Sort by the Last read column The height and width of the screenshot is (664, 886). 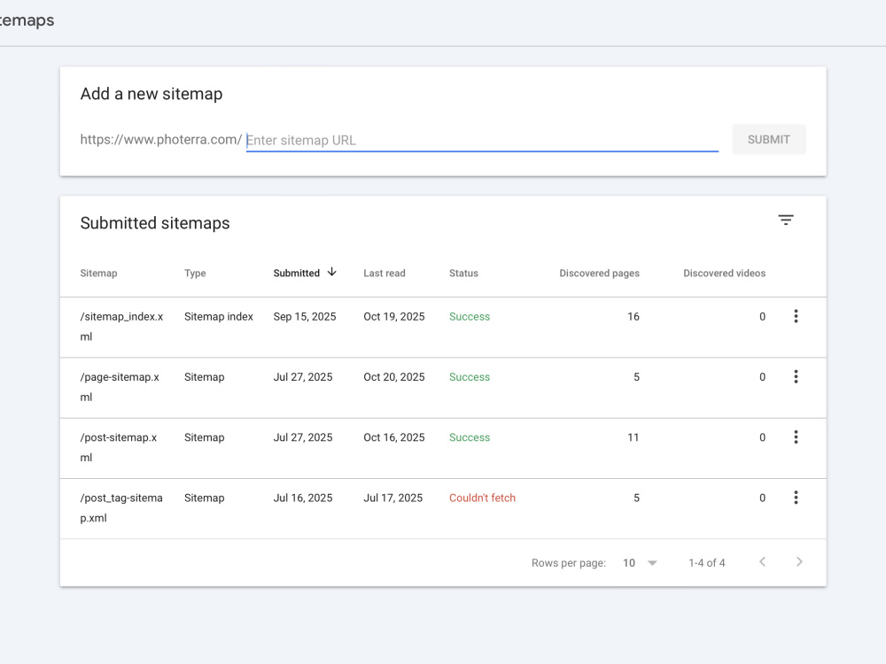coord(385,274)
